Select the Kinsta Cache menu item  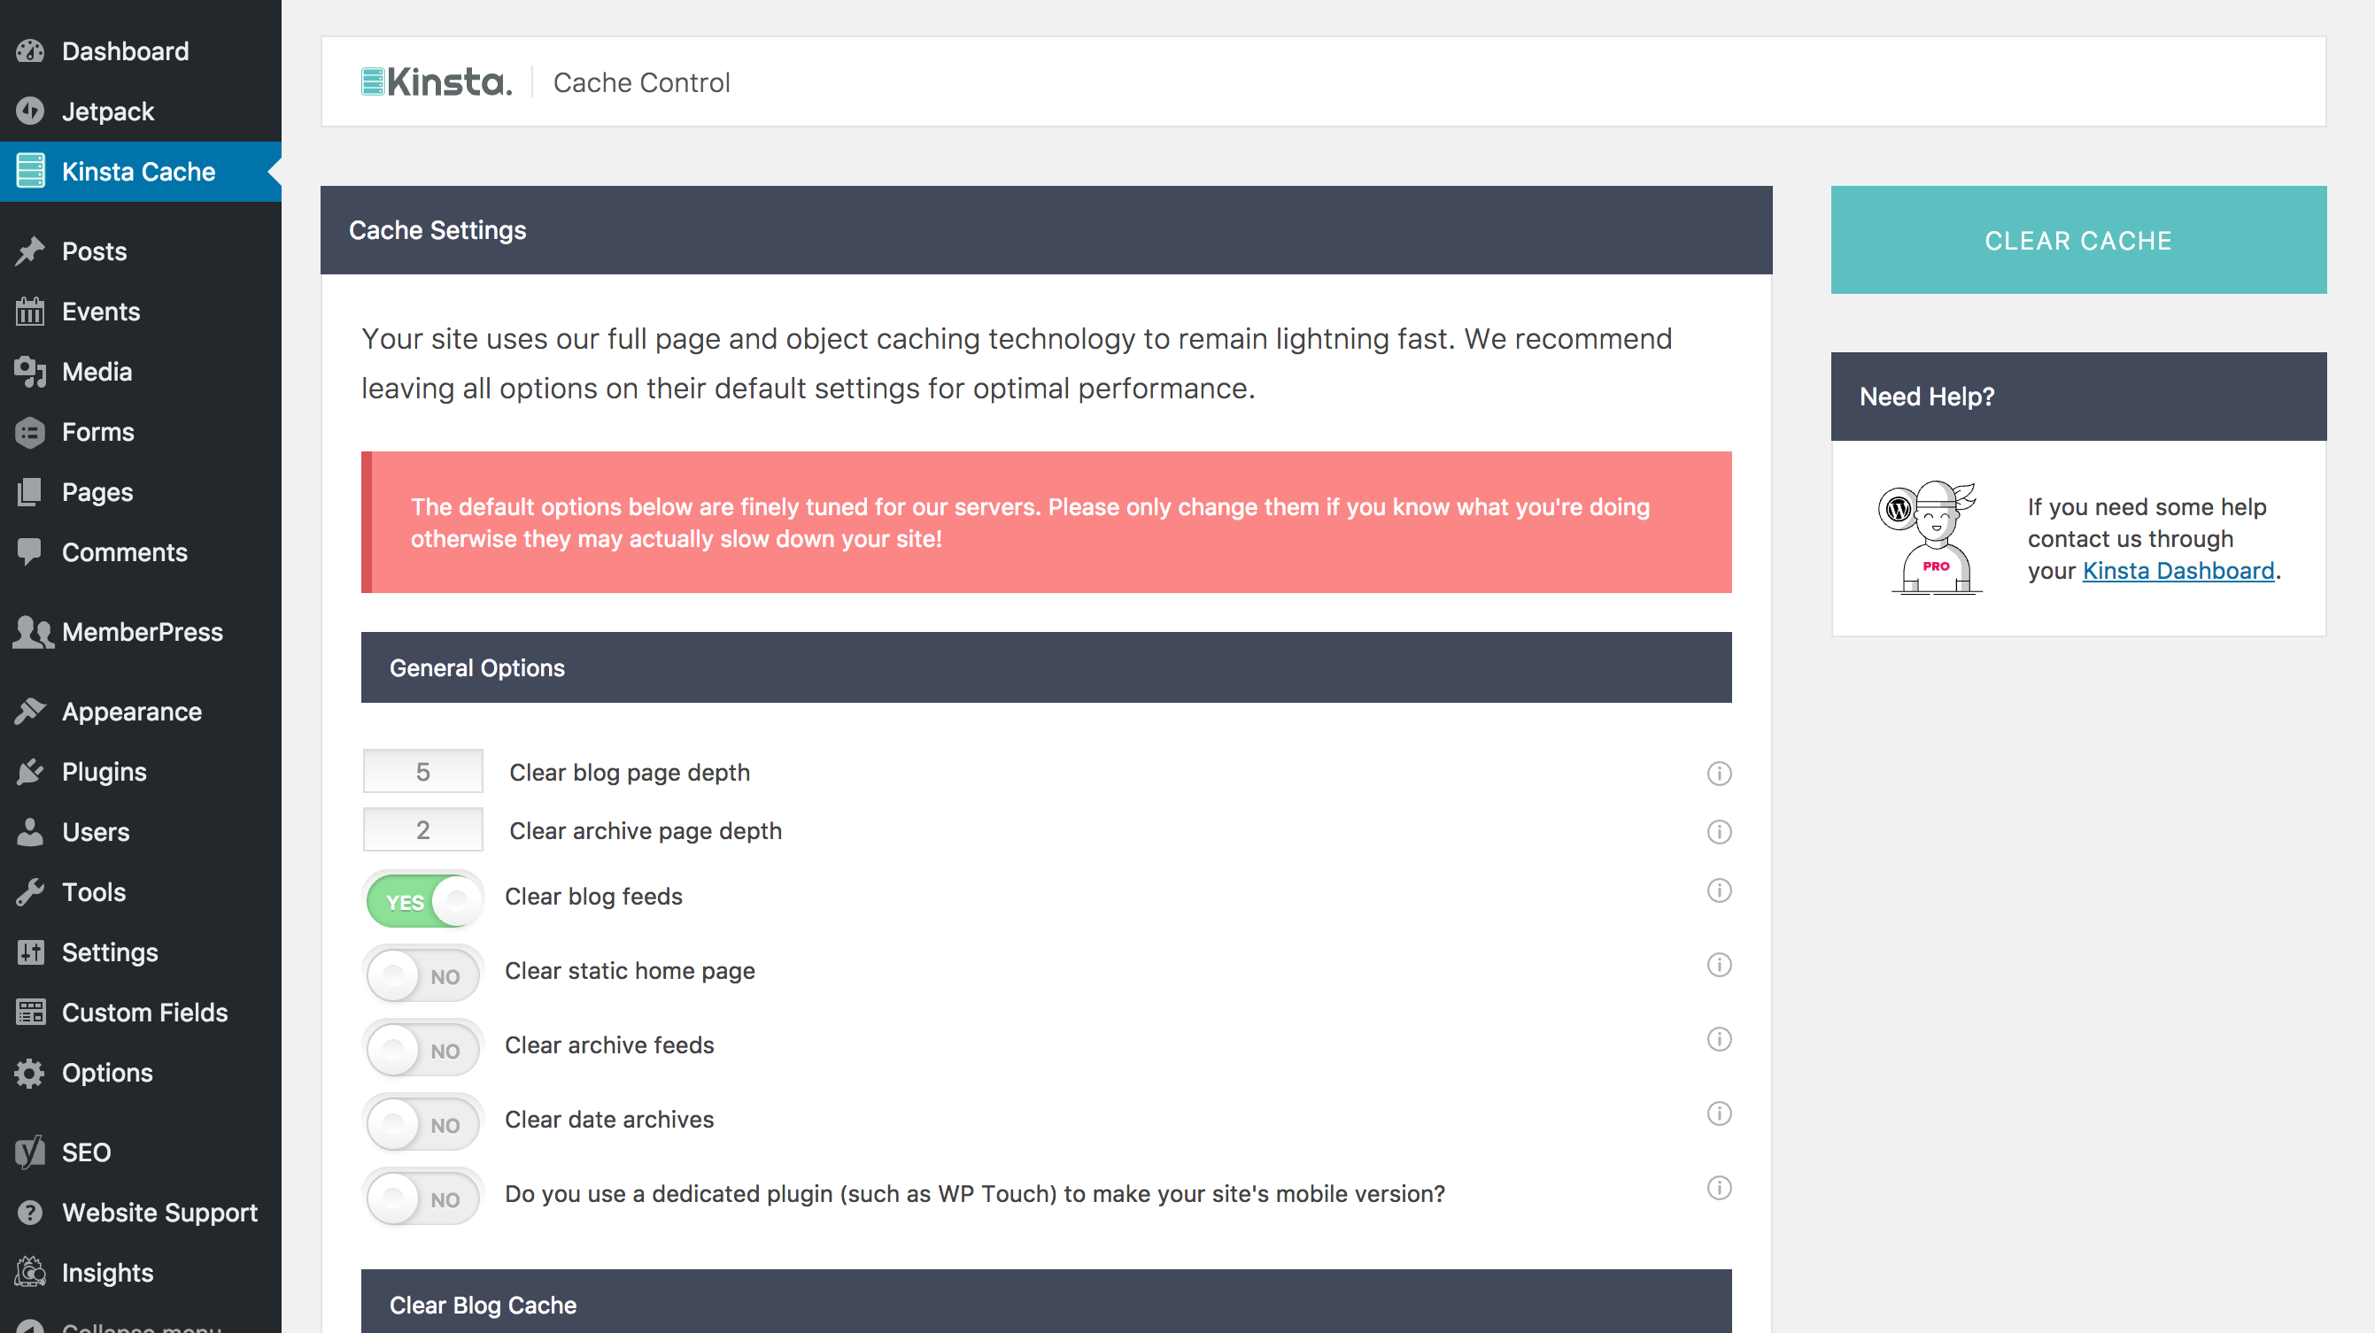click(137, 171)
